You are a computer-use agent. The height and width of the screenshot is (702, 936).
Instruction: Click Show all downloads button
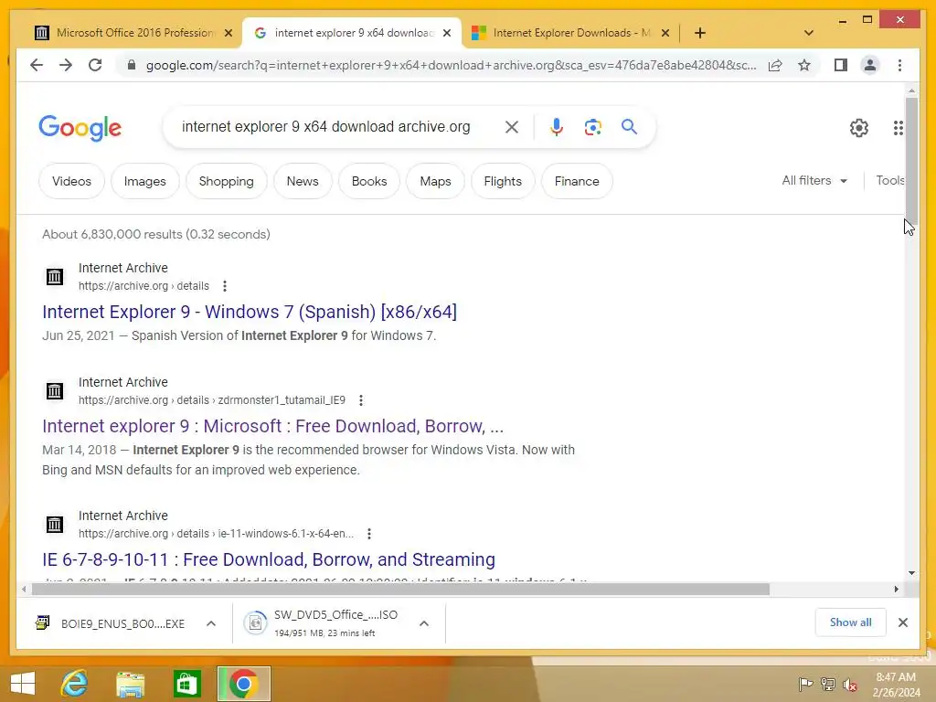tap(850, 622)
